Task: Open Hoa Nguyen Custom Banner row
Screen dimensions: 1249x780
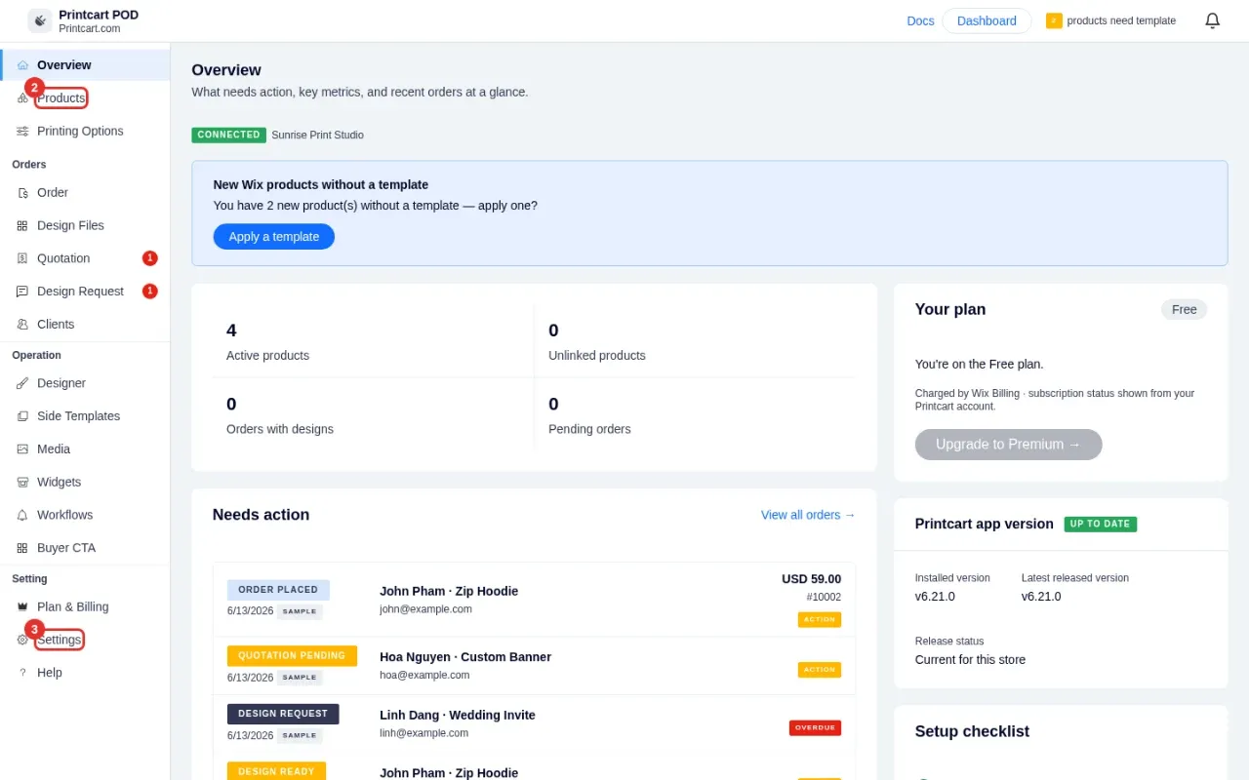Action: [534, 666]
